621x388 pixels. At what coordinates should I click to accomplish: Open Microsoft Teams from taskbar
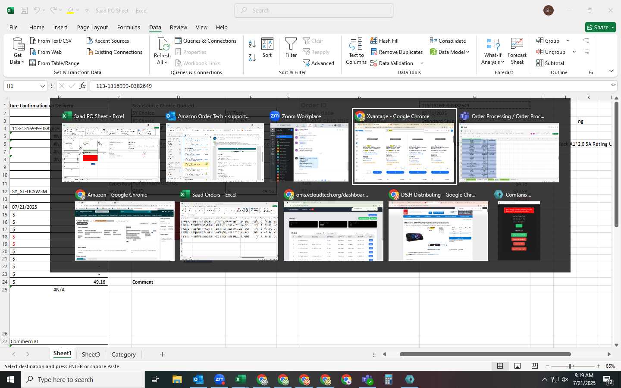pos(367,379)
